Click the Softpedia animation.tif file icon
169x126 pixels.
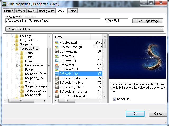pos(57,92)
